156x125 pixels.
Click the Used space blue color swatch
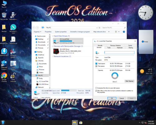click(96, 64)
